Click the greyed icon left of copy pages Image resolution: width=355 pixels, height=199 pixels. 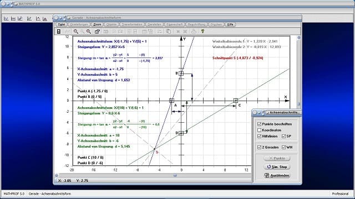point(160,32)
